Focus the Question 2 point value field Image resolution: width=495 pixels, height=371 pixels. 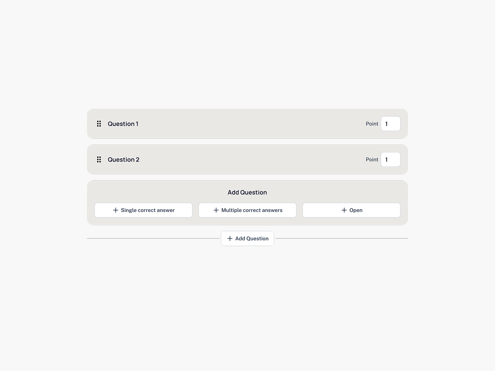click(x=391, y=160)
